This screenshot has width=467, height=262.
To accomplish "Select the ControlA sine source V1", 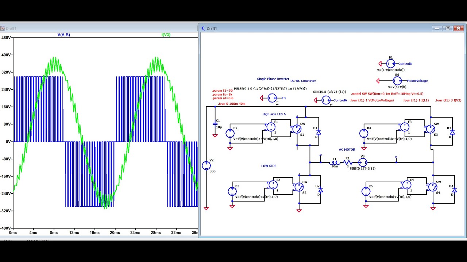I will tap(326, 100).
